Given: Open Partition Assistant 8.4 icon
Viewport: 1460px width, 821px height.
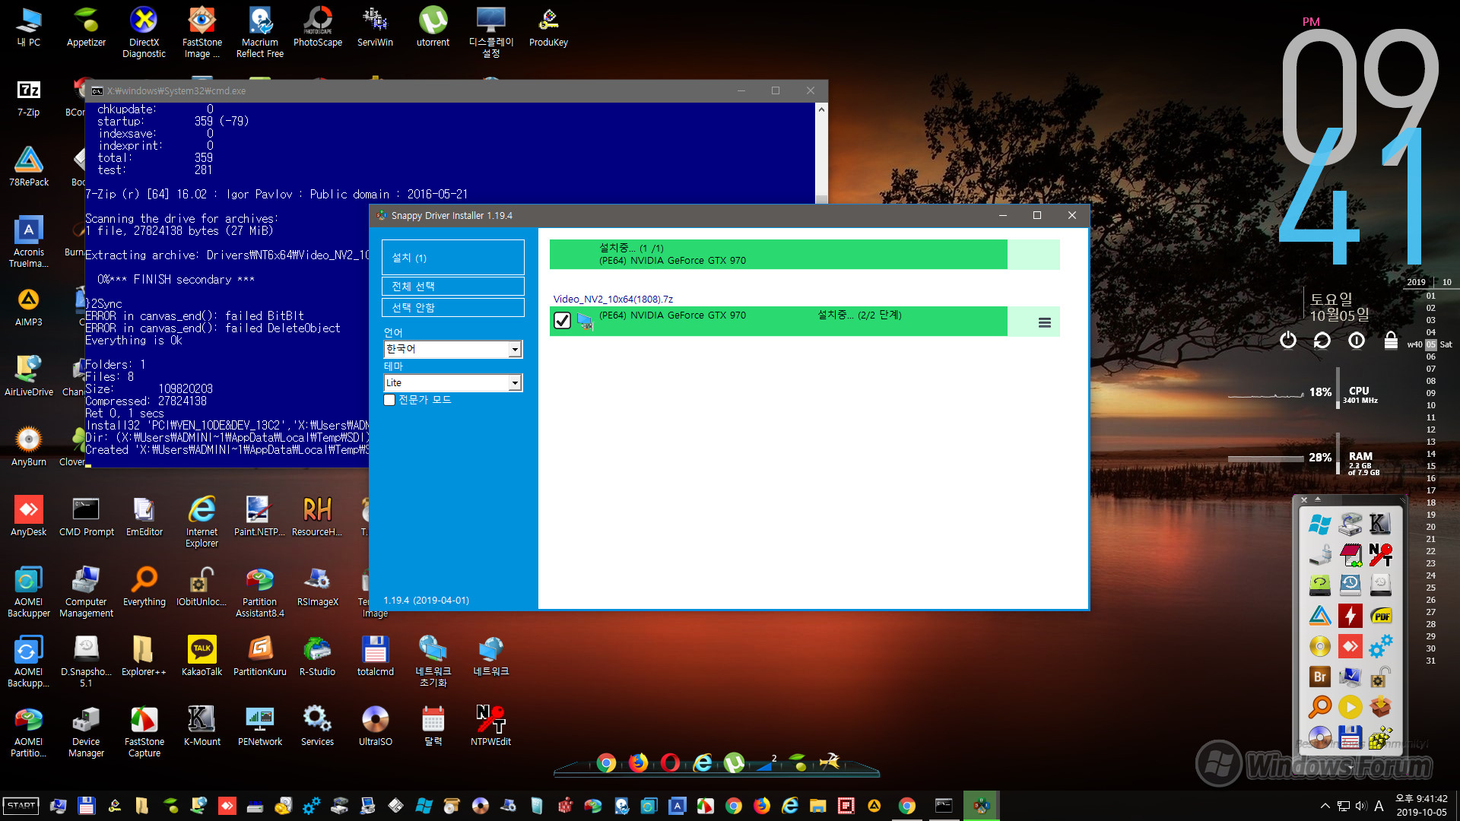Looking at the screenshot, I should click(259, 591).
